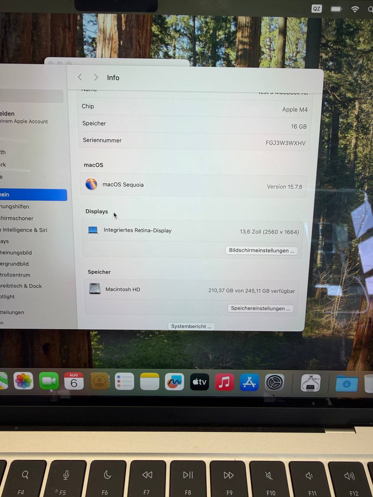Open Photos from the Dock
This screenshot has height=497, width=373.
point(23,381)
